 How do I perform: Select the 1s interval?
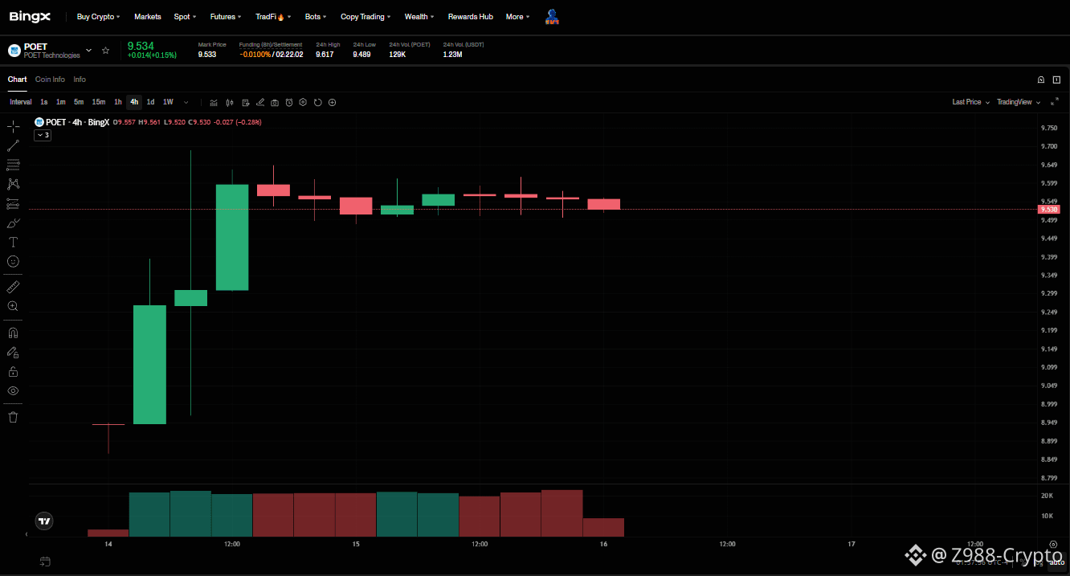pos(43,102)
